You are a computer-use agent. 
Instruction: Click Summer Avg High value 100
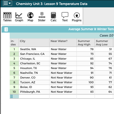86,82
